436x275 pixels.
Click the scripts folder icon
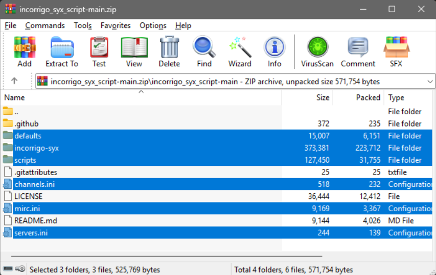8,160
